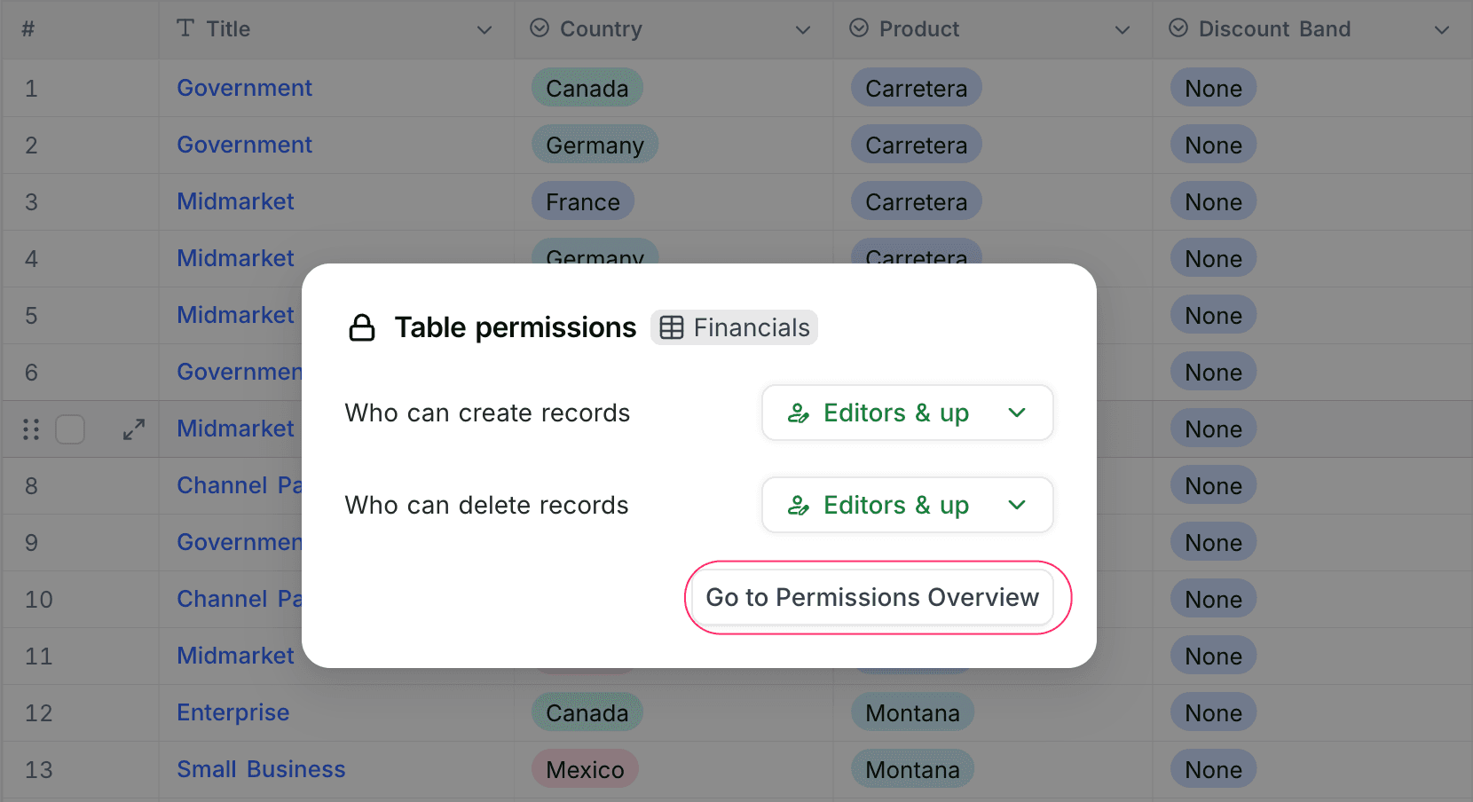Open the who can delete records dropdown
The width and height of the screenshot is (1473, 802).
(907, 505)
